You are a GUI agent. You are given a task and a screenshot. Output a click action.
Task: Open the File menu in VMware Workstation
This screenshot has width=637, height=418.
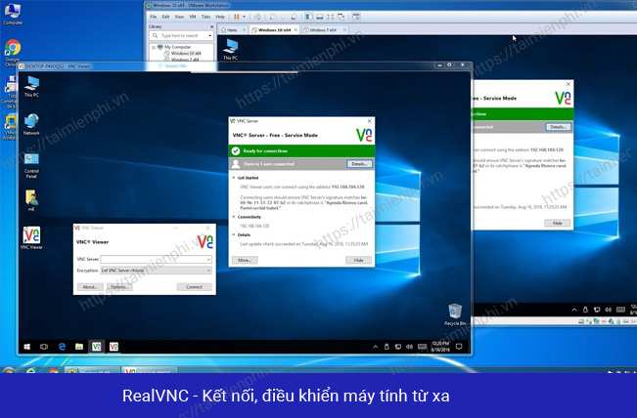tap(154, 17)
